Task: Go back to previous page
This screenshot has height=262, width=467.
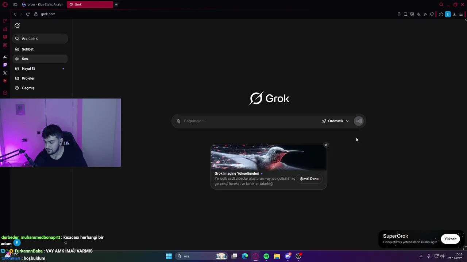Action: click(15, 14)
